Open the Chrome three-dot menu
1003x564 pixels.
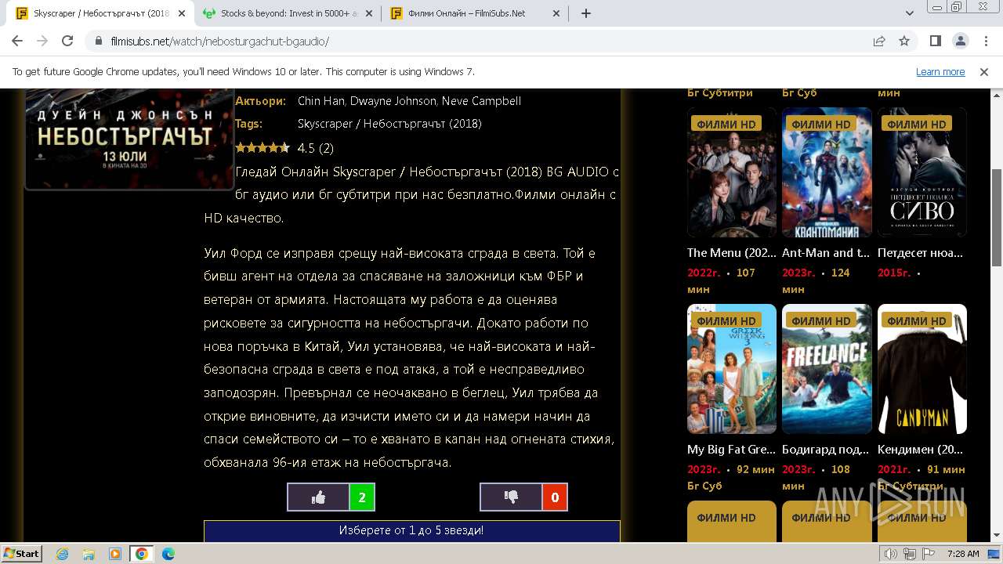coord(985,41)
